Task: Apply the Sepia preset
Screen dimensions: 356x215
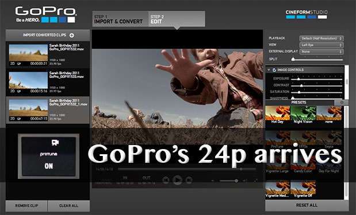Action: pyautogui.click(x=329, y=139)
